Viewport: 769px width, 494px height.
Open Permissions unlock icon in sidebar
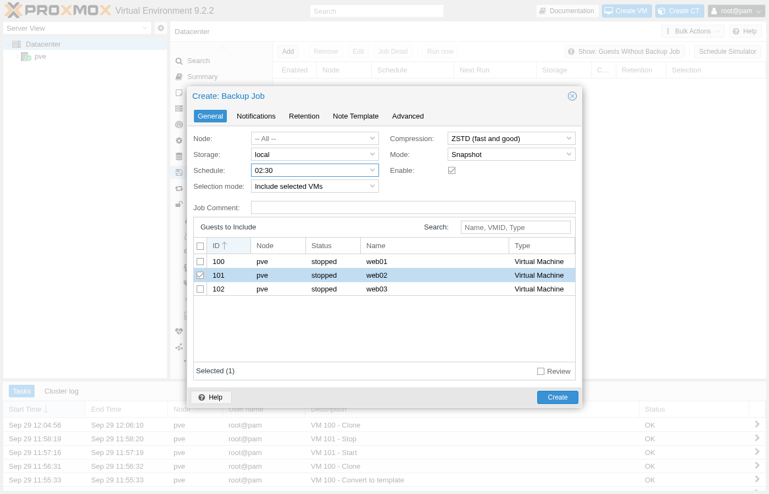179,204
